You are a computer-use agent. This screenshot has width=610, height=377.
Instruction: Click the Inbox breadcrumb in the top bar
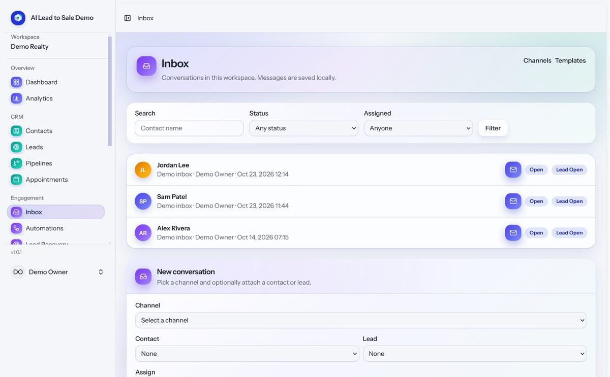(x=145, y=18)
